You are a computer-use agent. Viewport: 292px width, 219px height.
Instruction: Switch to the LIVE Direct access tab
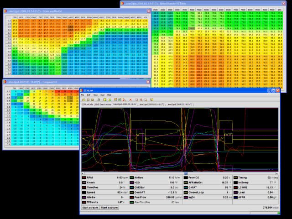pos(103,104)
